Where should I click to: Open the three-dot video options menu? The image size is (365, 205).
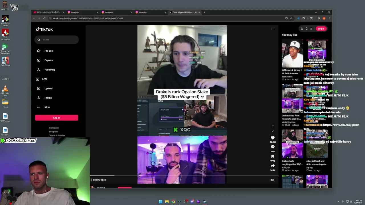tap(273, 29)
